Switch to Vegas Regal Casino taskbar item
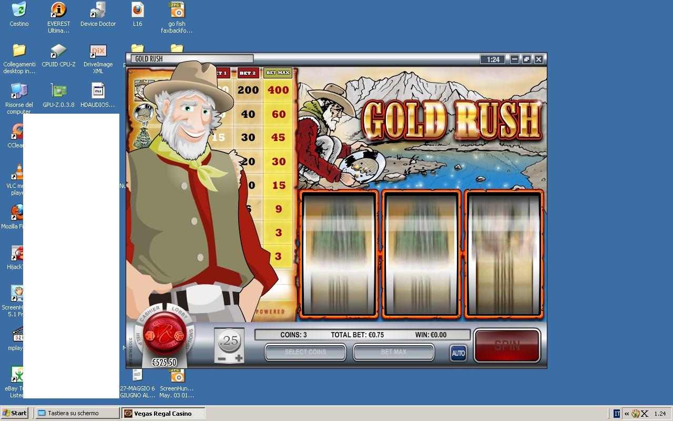 tap(164, 413)
